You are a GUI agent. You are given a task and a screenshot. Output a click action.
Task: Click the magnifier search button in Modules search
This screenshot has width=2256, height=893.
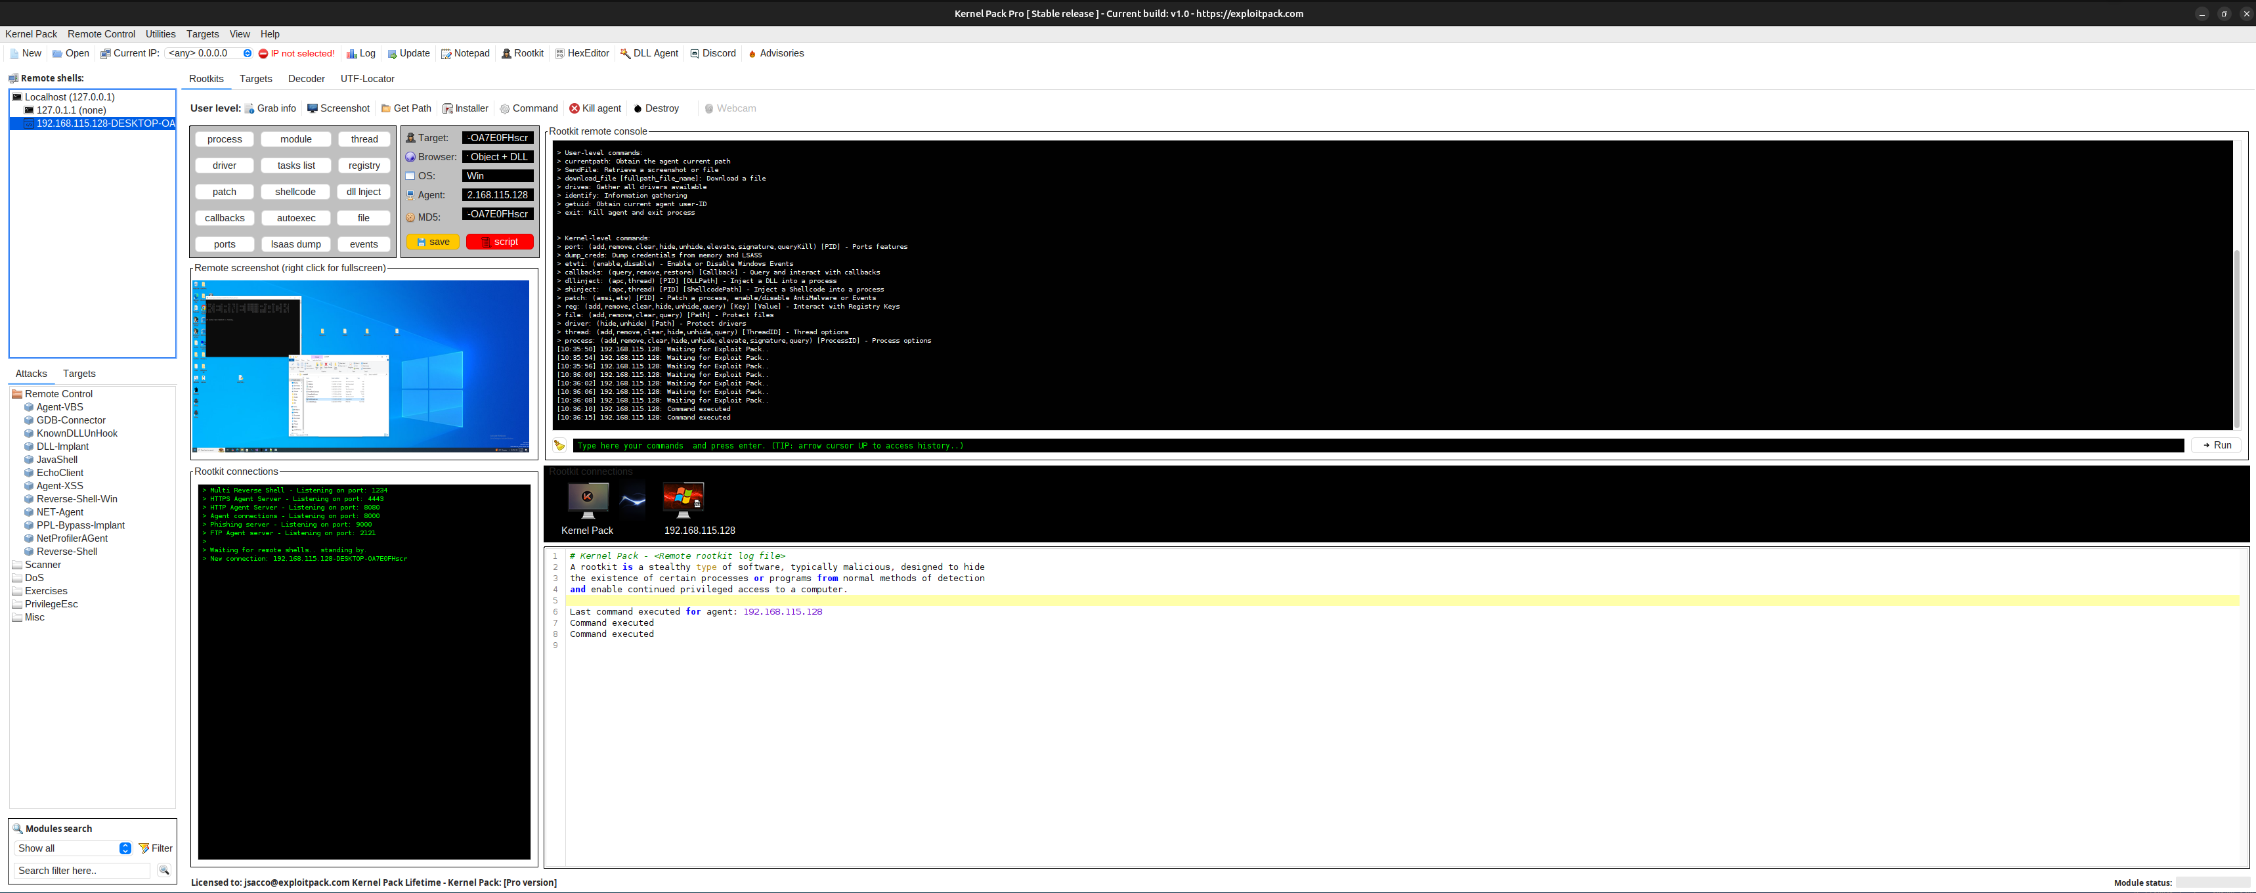163,870
